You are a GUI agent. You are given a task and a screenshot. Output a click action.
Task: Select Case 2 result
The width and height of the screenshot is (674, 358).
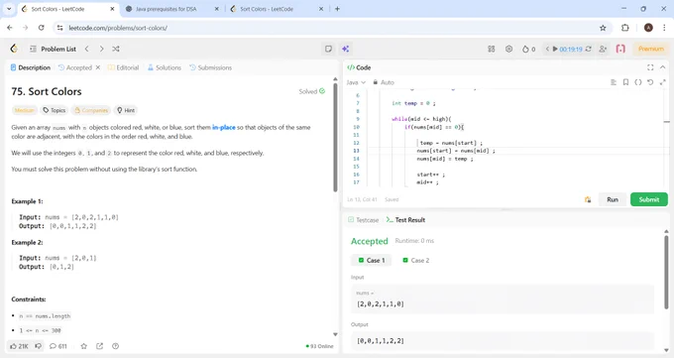pos(415,261)
